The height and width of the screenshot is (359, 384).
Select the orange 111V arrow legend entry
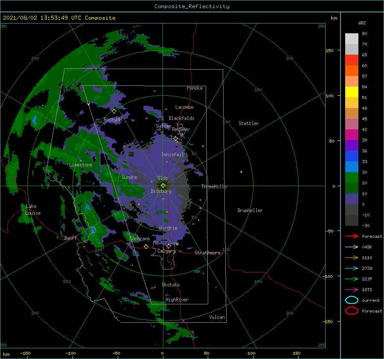pos(352,257)
